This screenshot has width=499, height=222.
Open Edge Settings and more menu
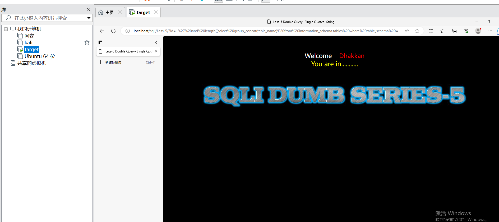pyautogui.click(x=490, y=31)
